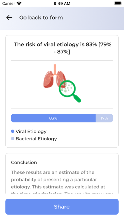Click the 17% bacterial bar segment

pyautogui.click(x=104, y=118)
